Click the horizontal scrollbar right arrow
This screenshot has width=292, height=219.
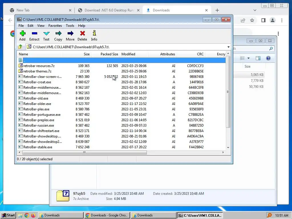pos(223,152)
